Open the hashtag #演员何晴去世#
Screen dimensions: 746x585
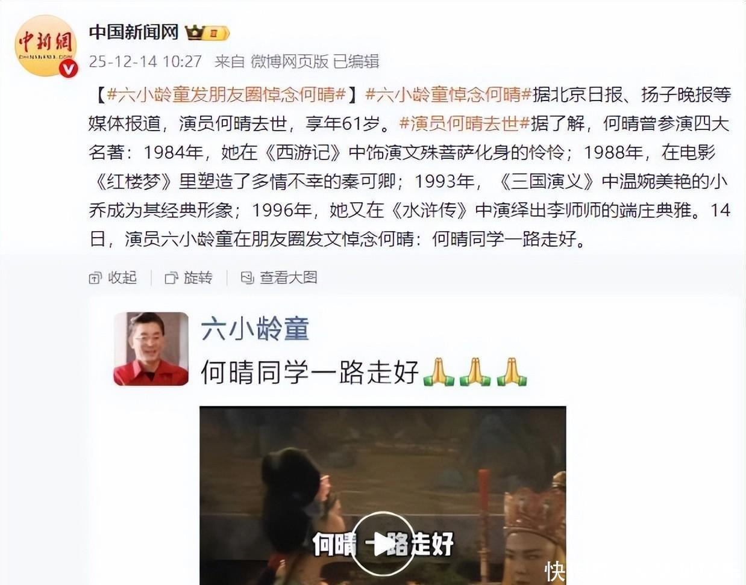point(464,123)
